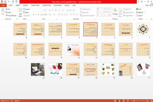Open the Layout dropdown
153x102 pixels.
click(27, 9)
